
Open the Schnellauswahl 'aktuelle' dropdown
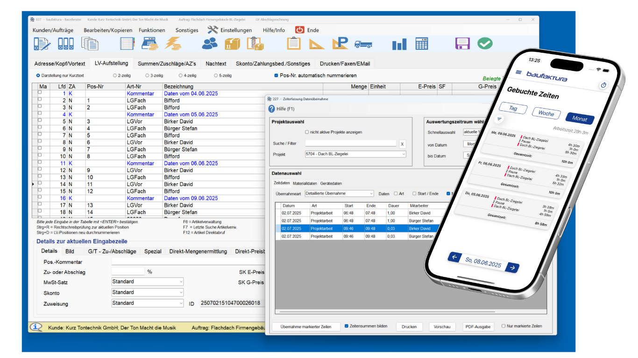474,132
